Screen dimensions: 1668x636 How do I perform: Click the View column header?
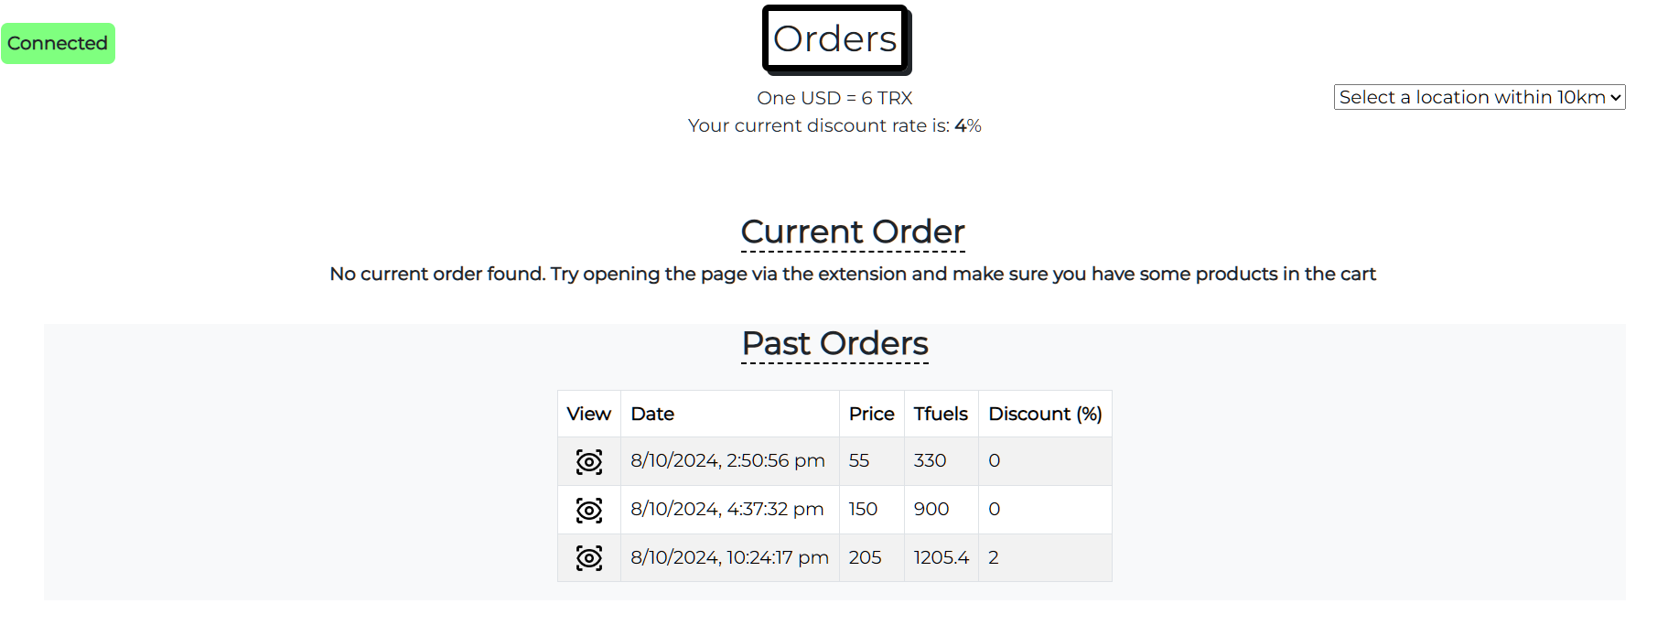coord(588,414)
